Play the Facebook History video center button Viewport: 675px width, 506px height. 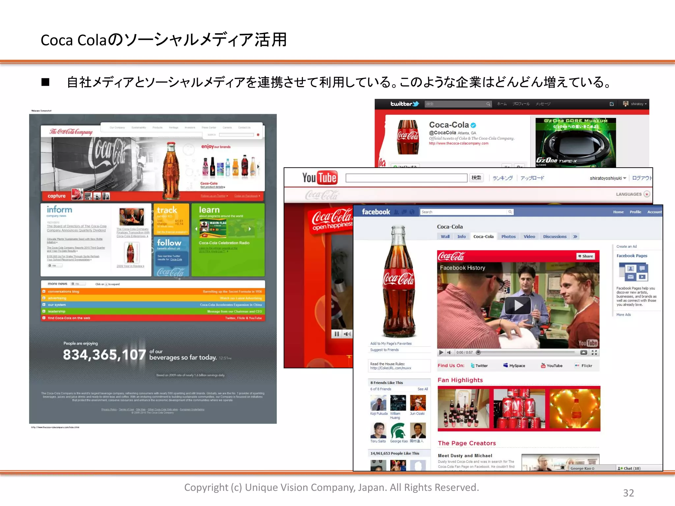518,305
